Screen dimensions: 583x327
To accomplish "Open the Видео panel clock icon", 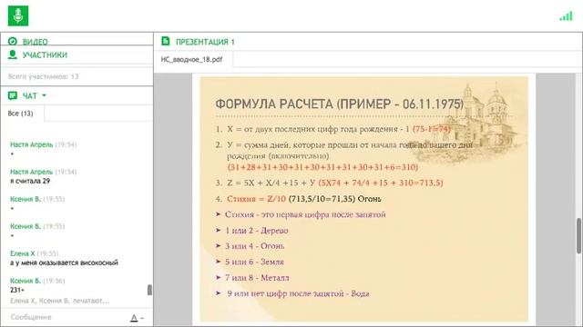I will pos(13,41).
